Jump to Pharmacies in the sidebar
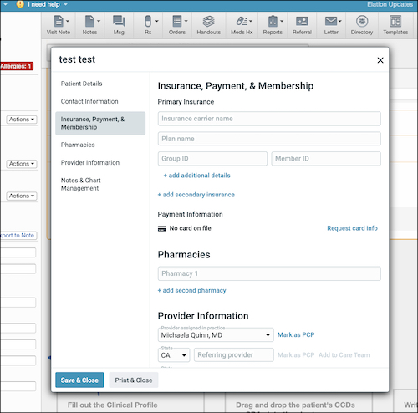 pyautogui.click(x=78, y=145)
